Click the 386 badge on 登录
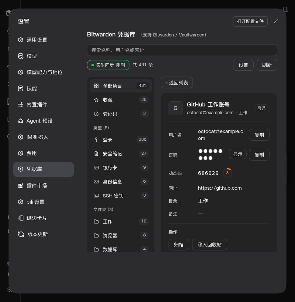 [x=142, y=139]
